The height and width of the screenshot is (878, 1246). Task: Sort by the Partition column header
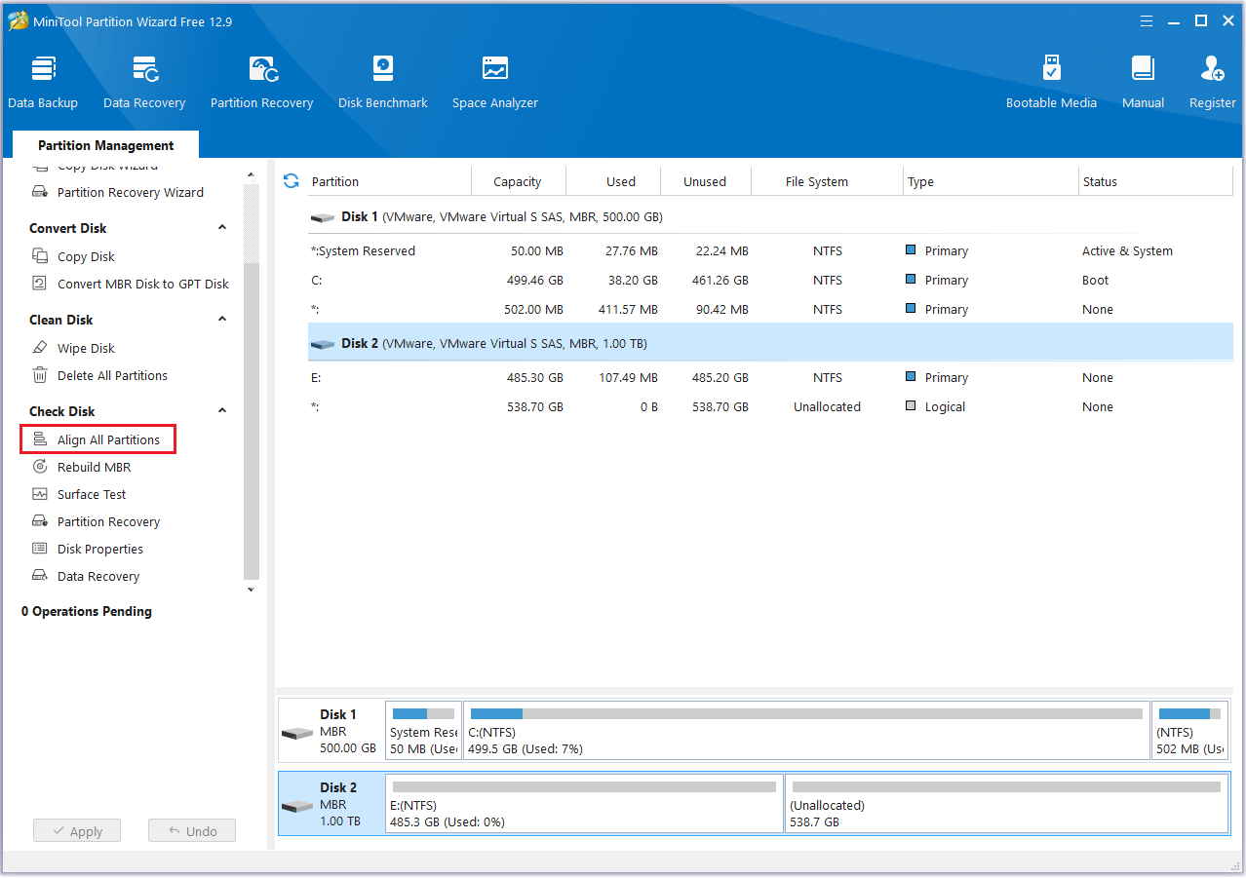(x=388, y=181)
